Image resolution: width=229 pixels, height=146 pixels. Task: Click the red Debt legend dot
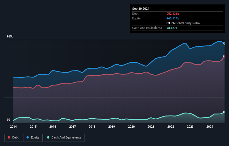[x=9, y=137]
